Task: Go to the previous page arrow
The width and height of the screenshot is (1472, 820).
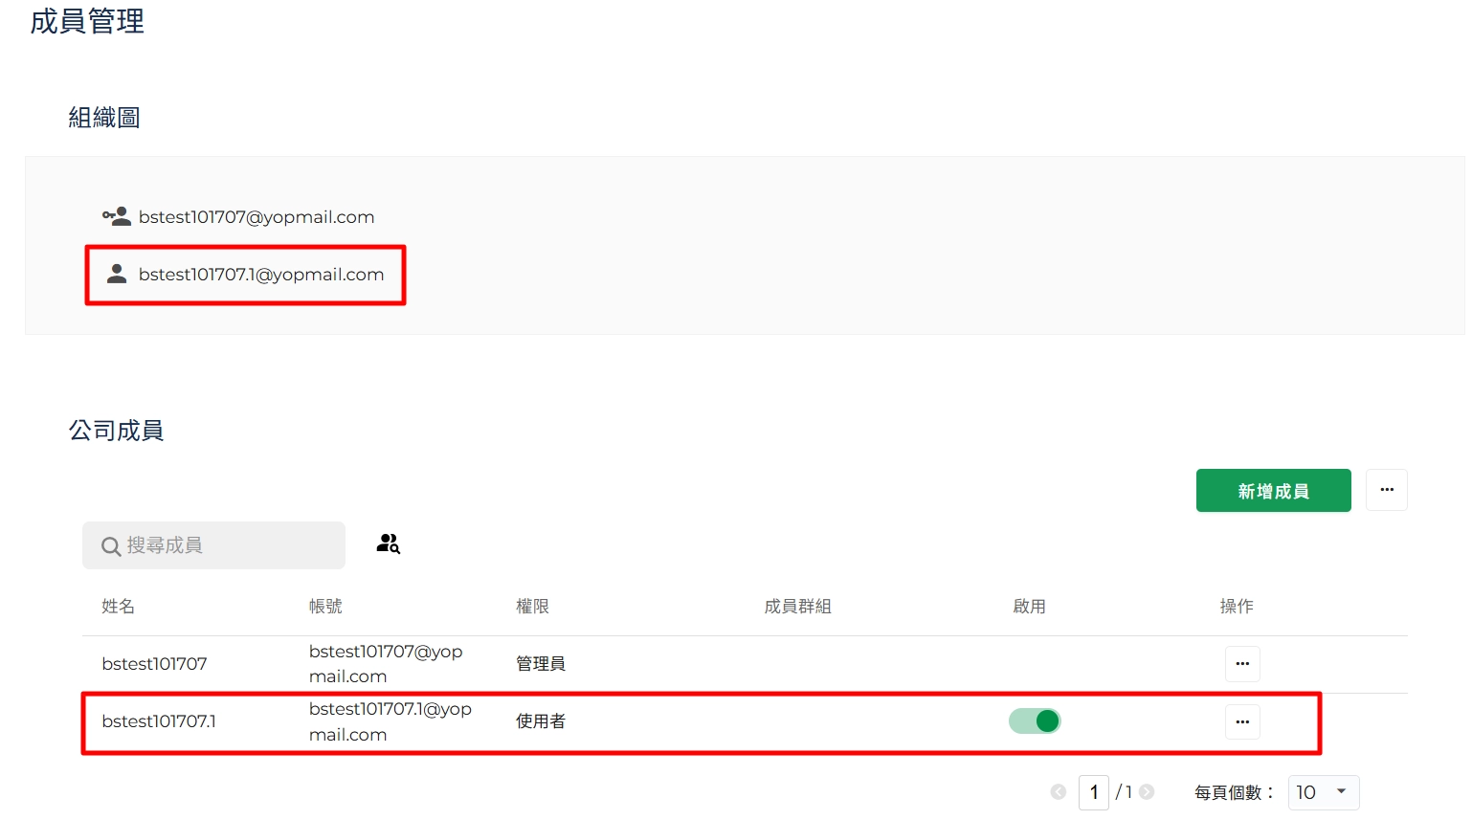Action: [x=1059, y=792]
